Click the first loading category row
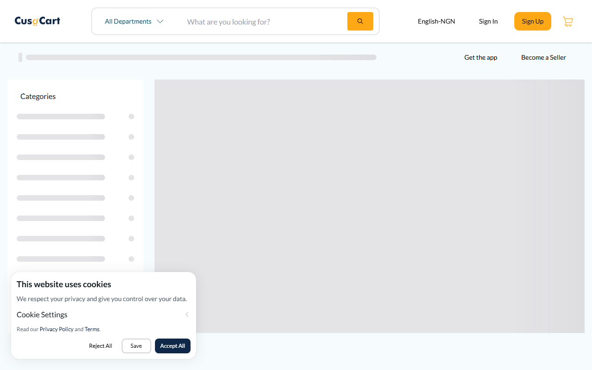Image resolution: width=592 pixels, height=370 pixels. [75, 117]
